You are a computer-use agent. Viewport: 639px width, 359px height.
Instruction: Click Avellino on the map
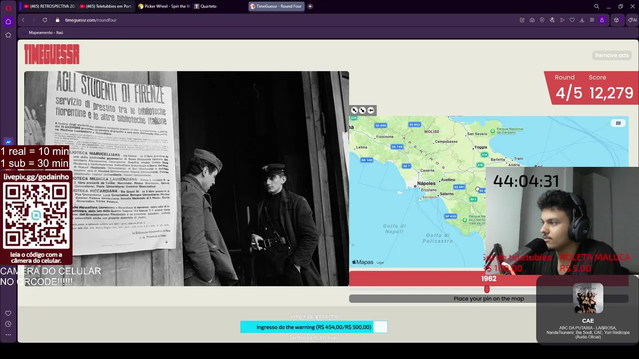448,180
